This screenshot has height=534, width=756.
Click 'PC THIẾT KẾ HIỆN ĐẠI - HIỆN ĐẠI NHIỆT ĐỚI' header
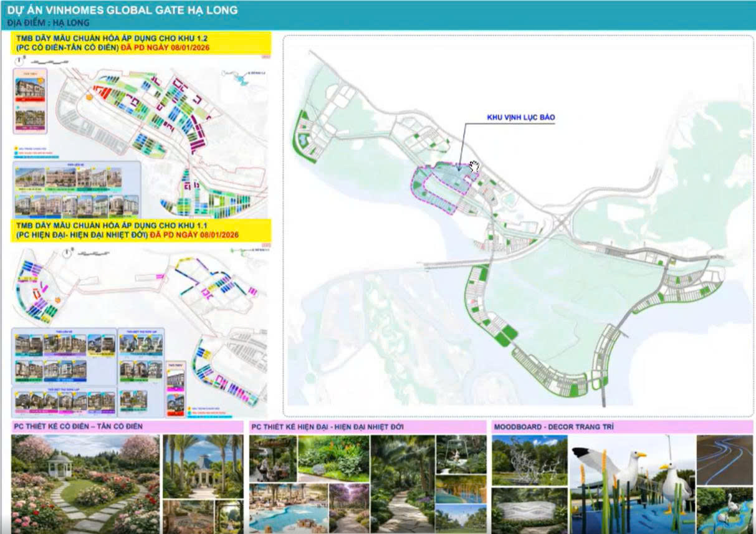[x=367, y=427]
